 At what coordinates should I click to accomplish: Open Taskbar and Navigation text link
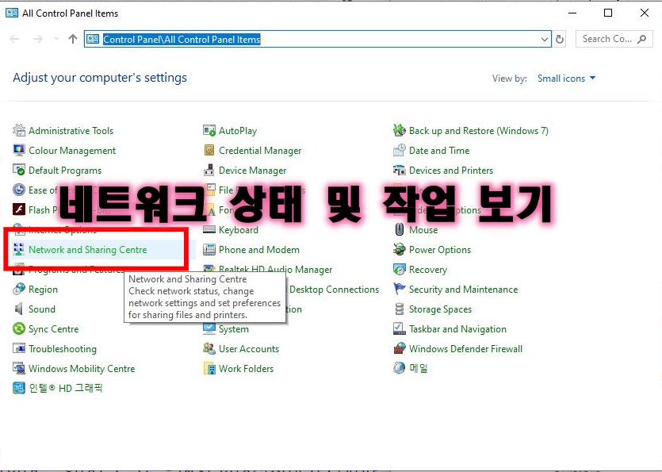tap(457, 329)
